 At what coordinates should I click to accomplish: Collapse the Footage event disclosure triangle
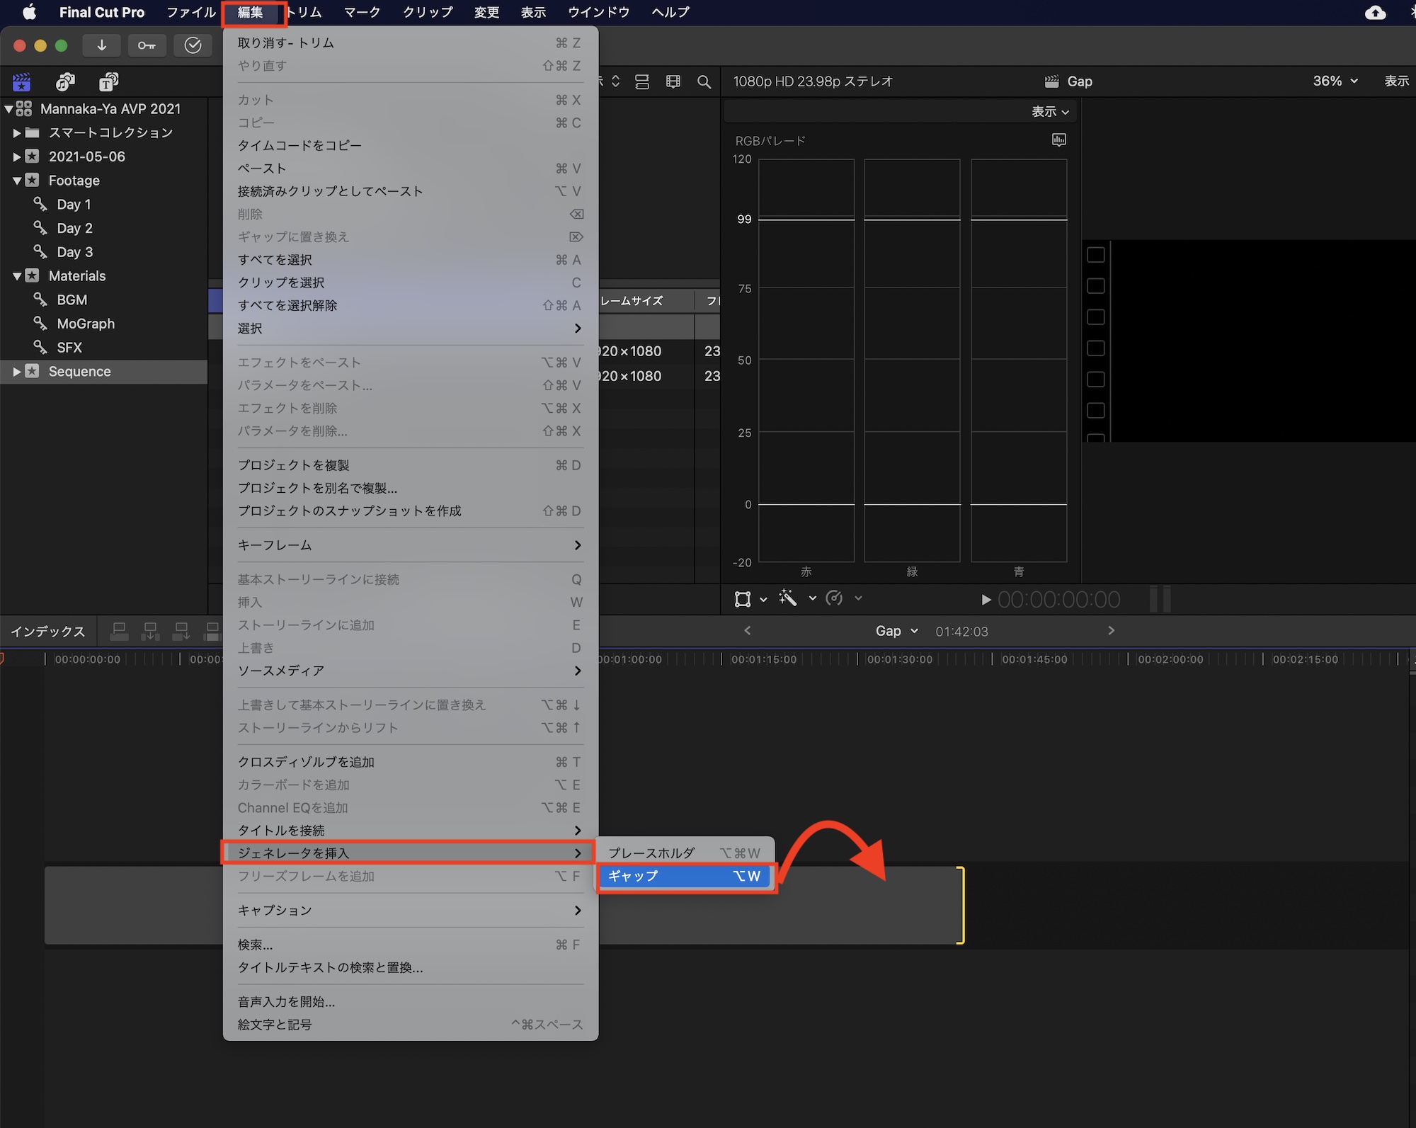pos(17,181)
